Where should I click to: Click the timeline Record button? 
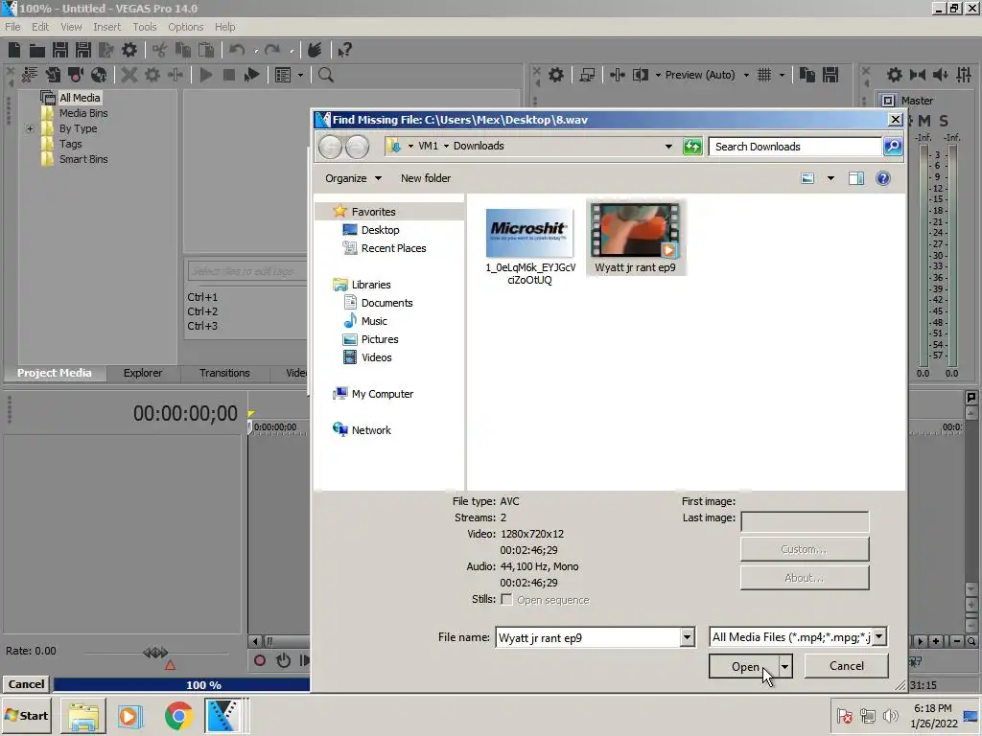pyautogui.click(x=260, y=660)
